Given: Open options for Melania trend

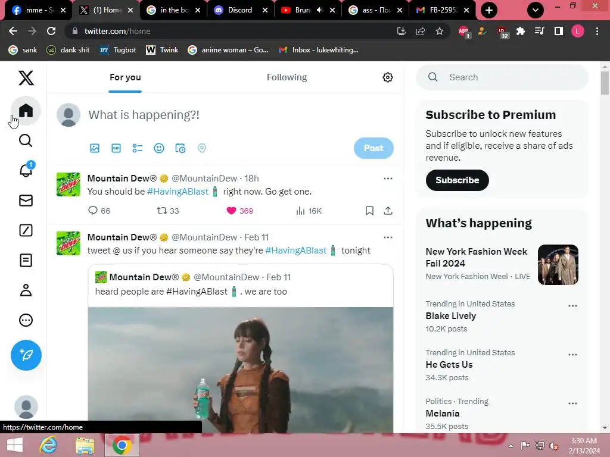Looking at the screenshot, I should pos(572,404).
